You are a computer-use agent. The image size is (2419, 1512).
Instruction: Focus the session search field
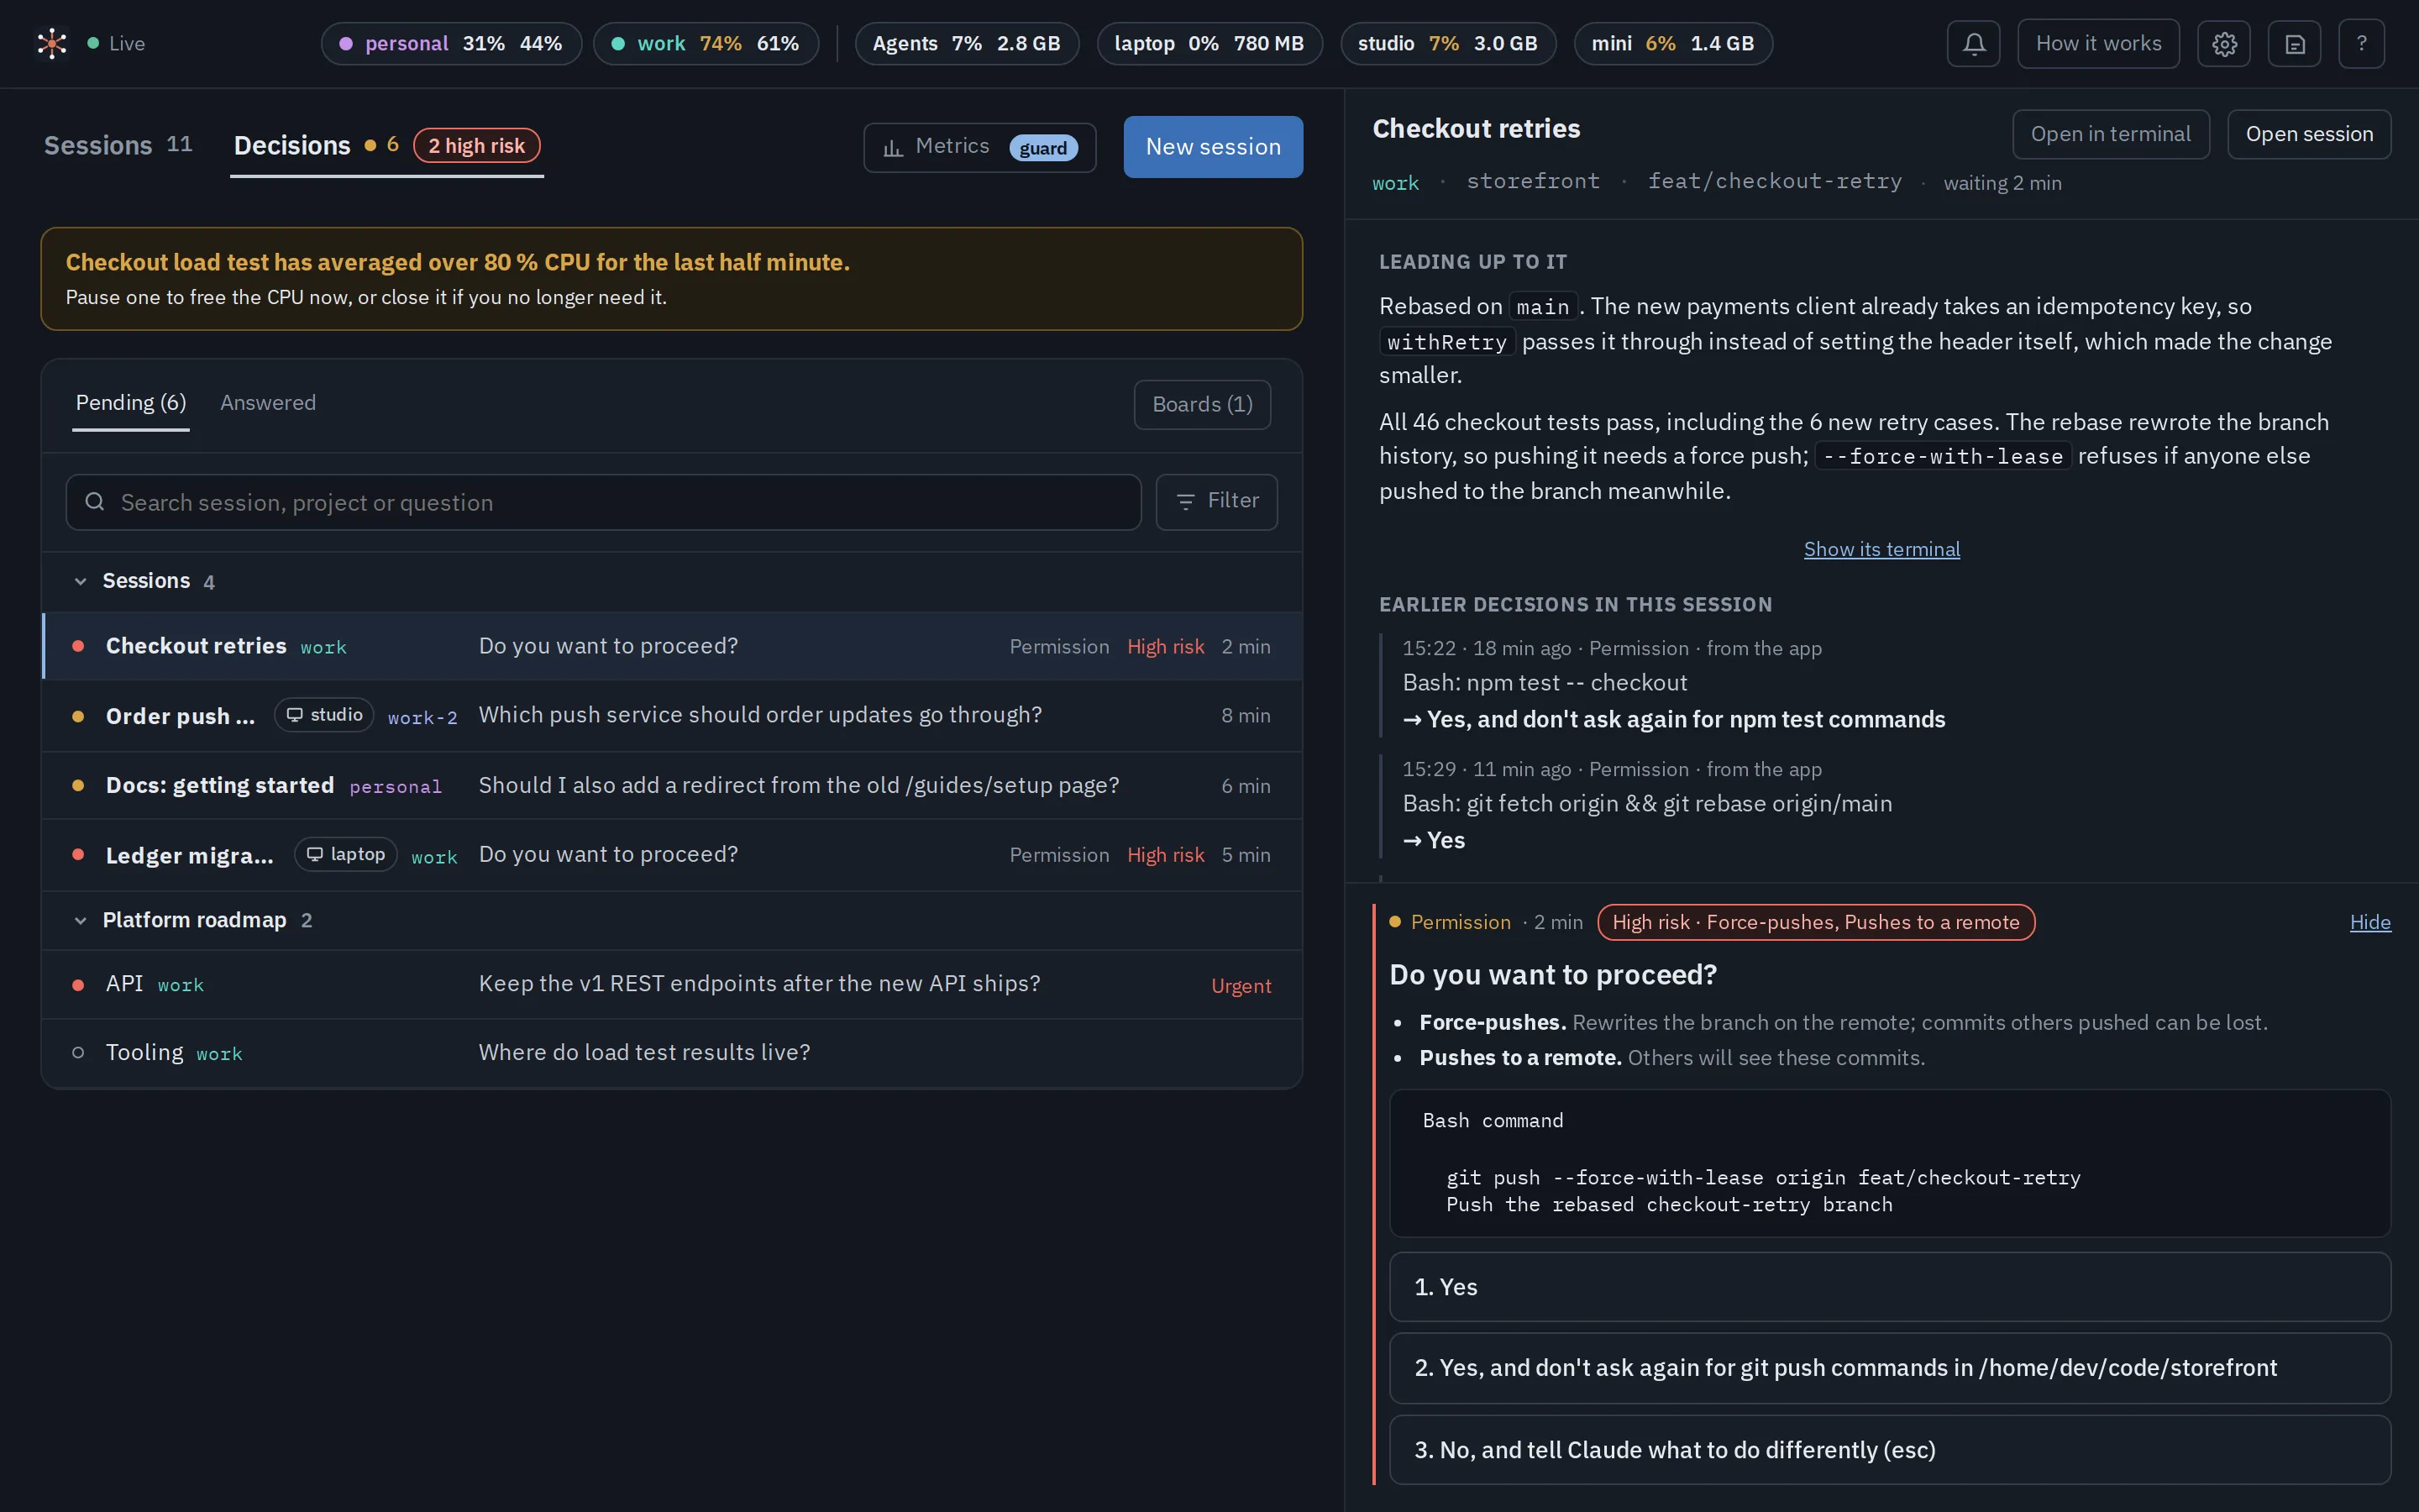tap(604, 502)
